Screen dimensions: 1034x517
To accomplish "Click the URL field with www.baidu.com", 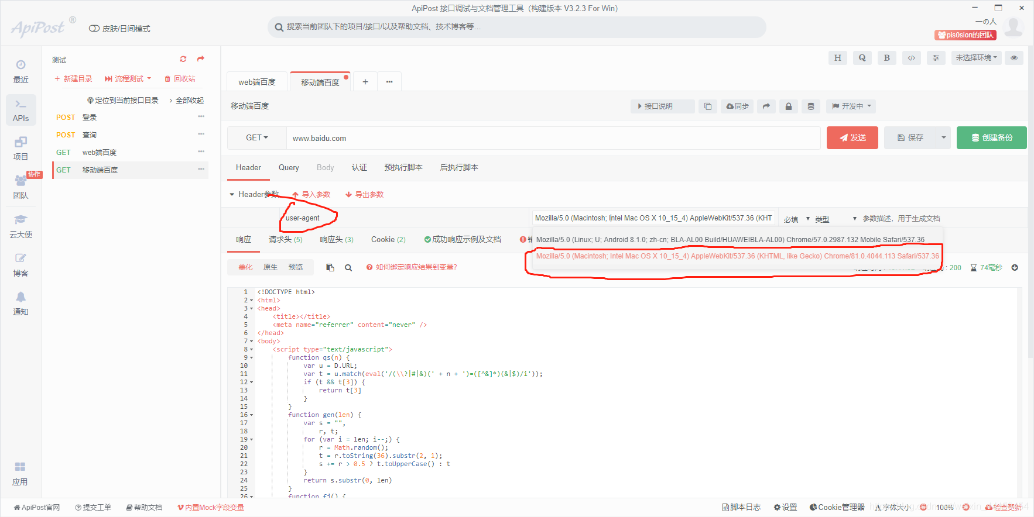I will [x=553, y=138].
